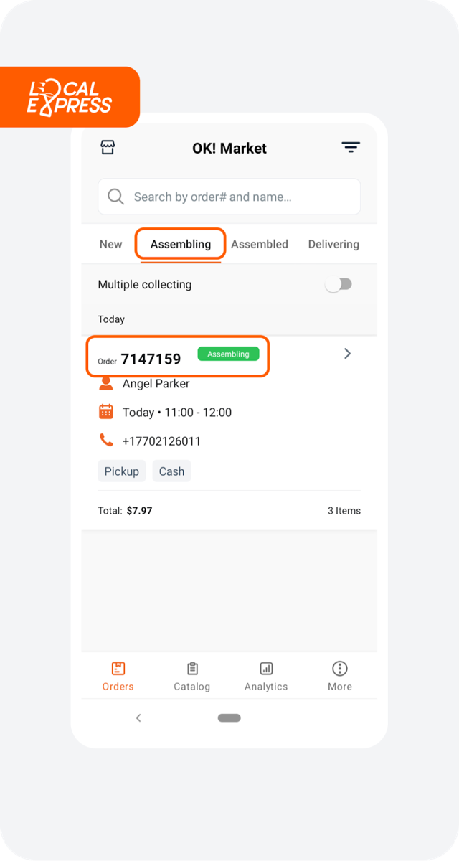Viewport: 459px width, 861px height.
Task: Open the store icon in header
Action: (108, 148)
